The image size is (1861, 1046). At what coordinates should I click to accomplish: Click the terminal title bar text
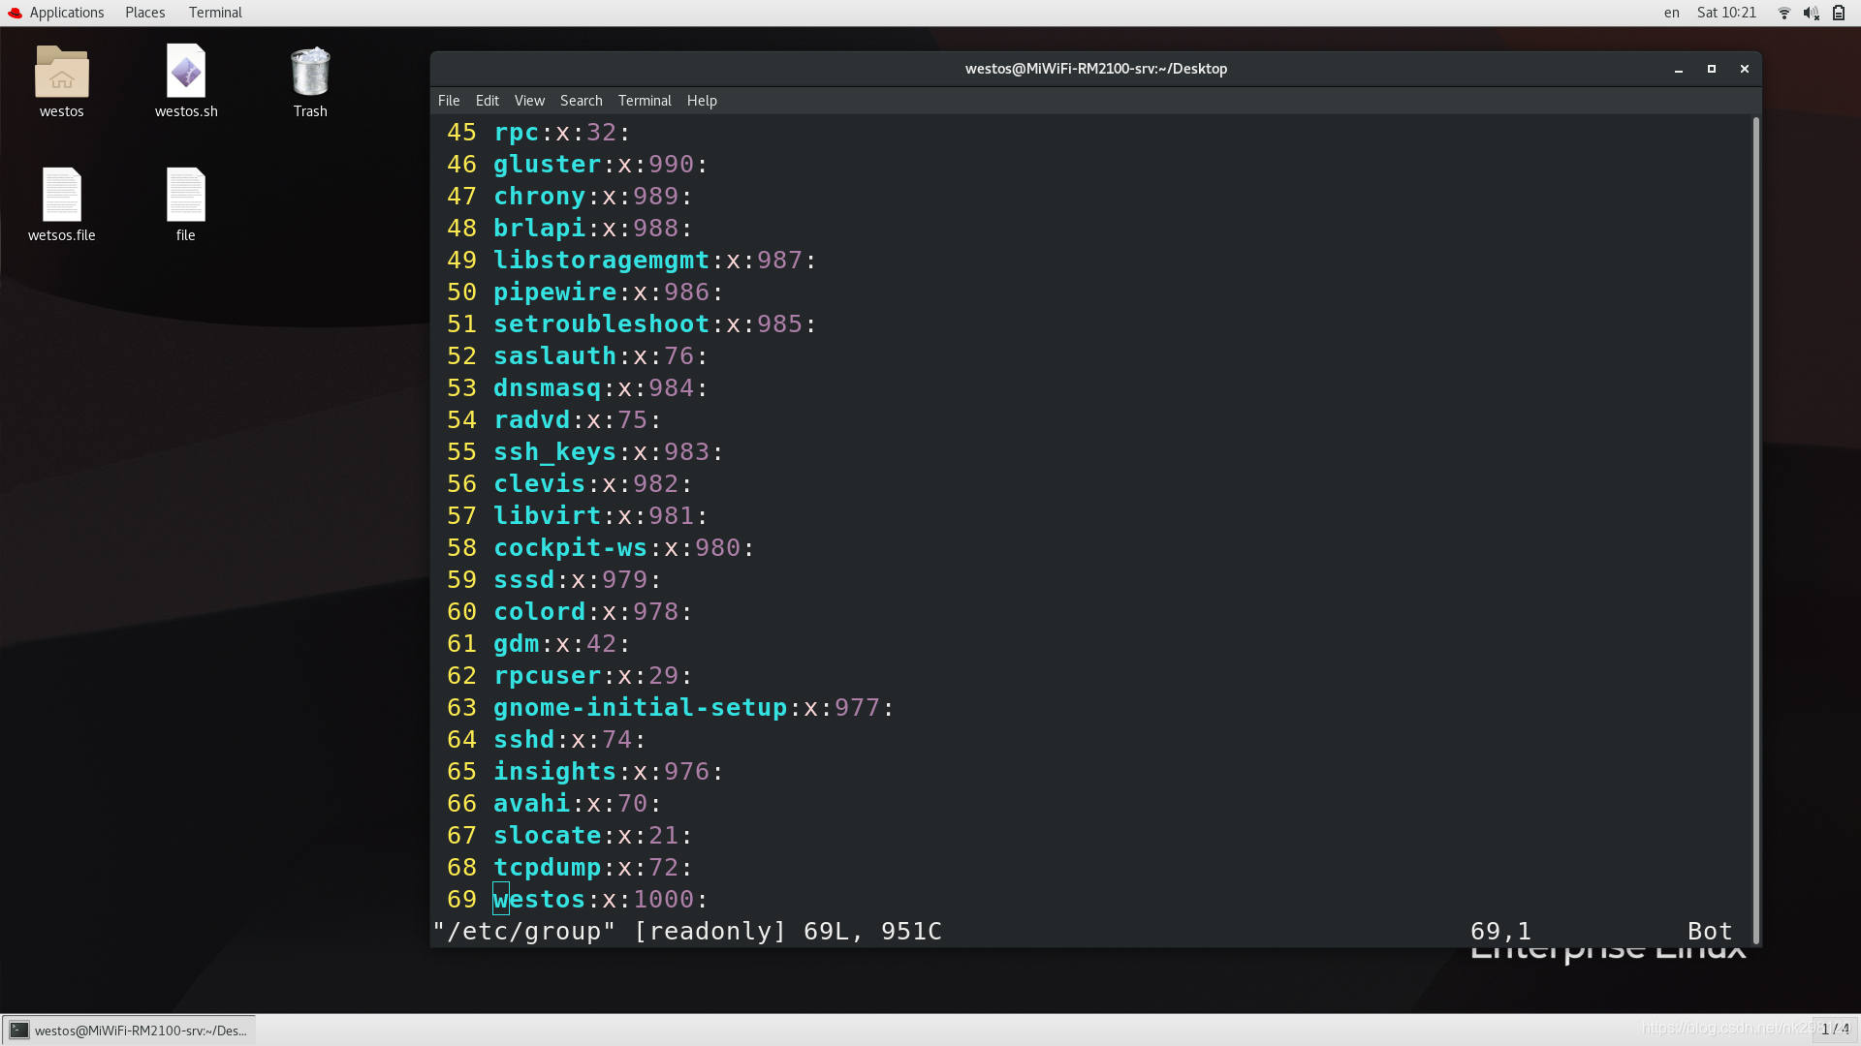pos(1096,69)
